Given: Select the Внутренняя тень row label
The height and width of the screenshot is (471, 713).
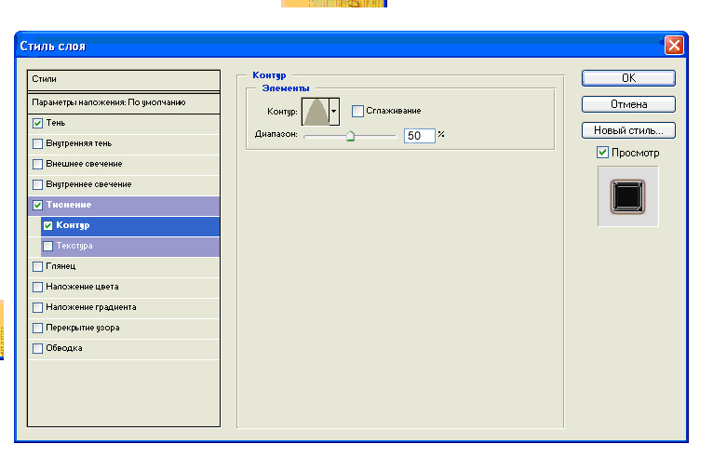Looking at the screenshot, I should point(79,143).
